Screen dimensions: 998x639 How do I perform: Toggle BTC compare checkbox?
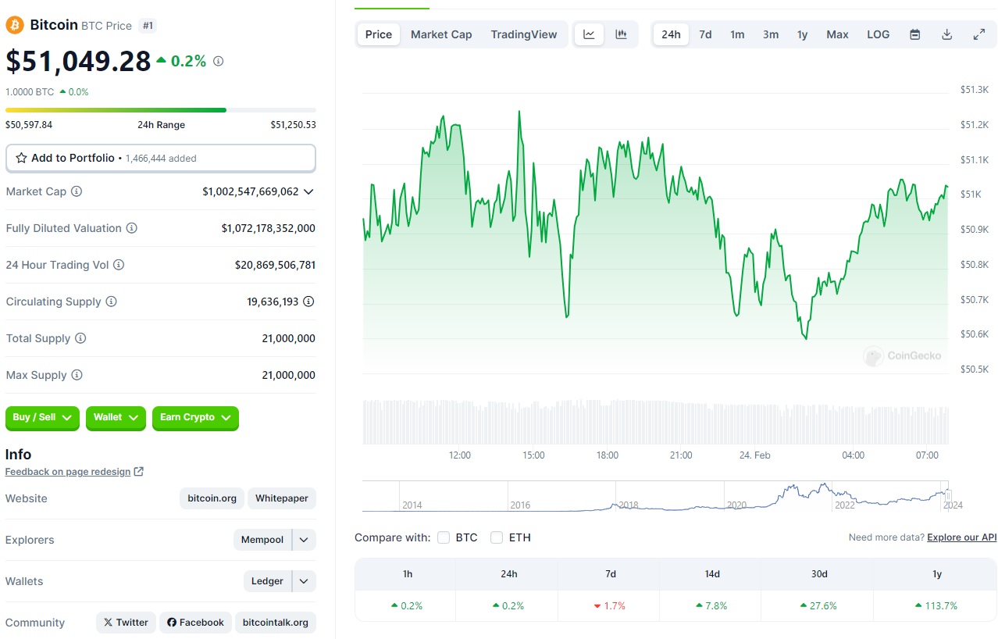tap(444, 537)
